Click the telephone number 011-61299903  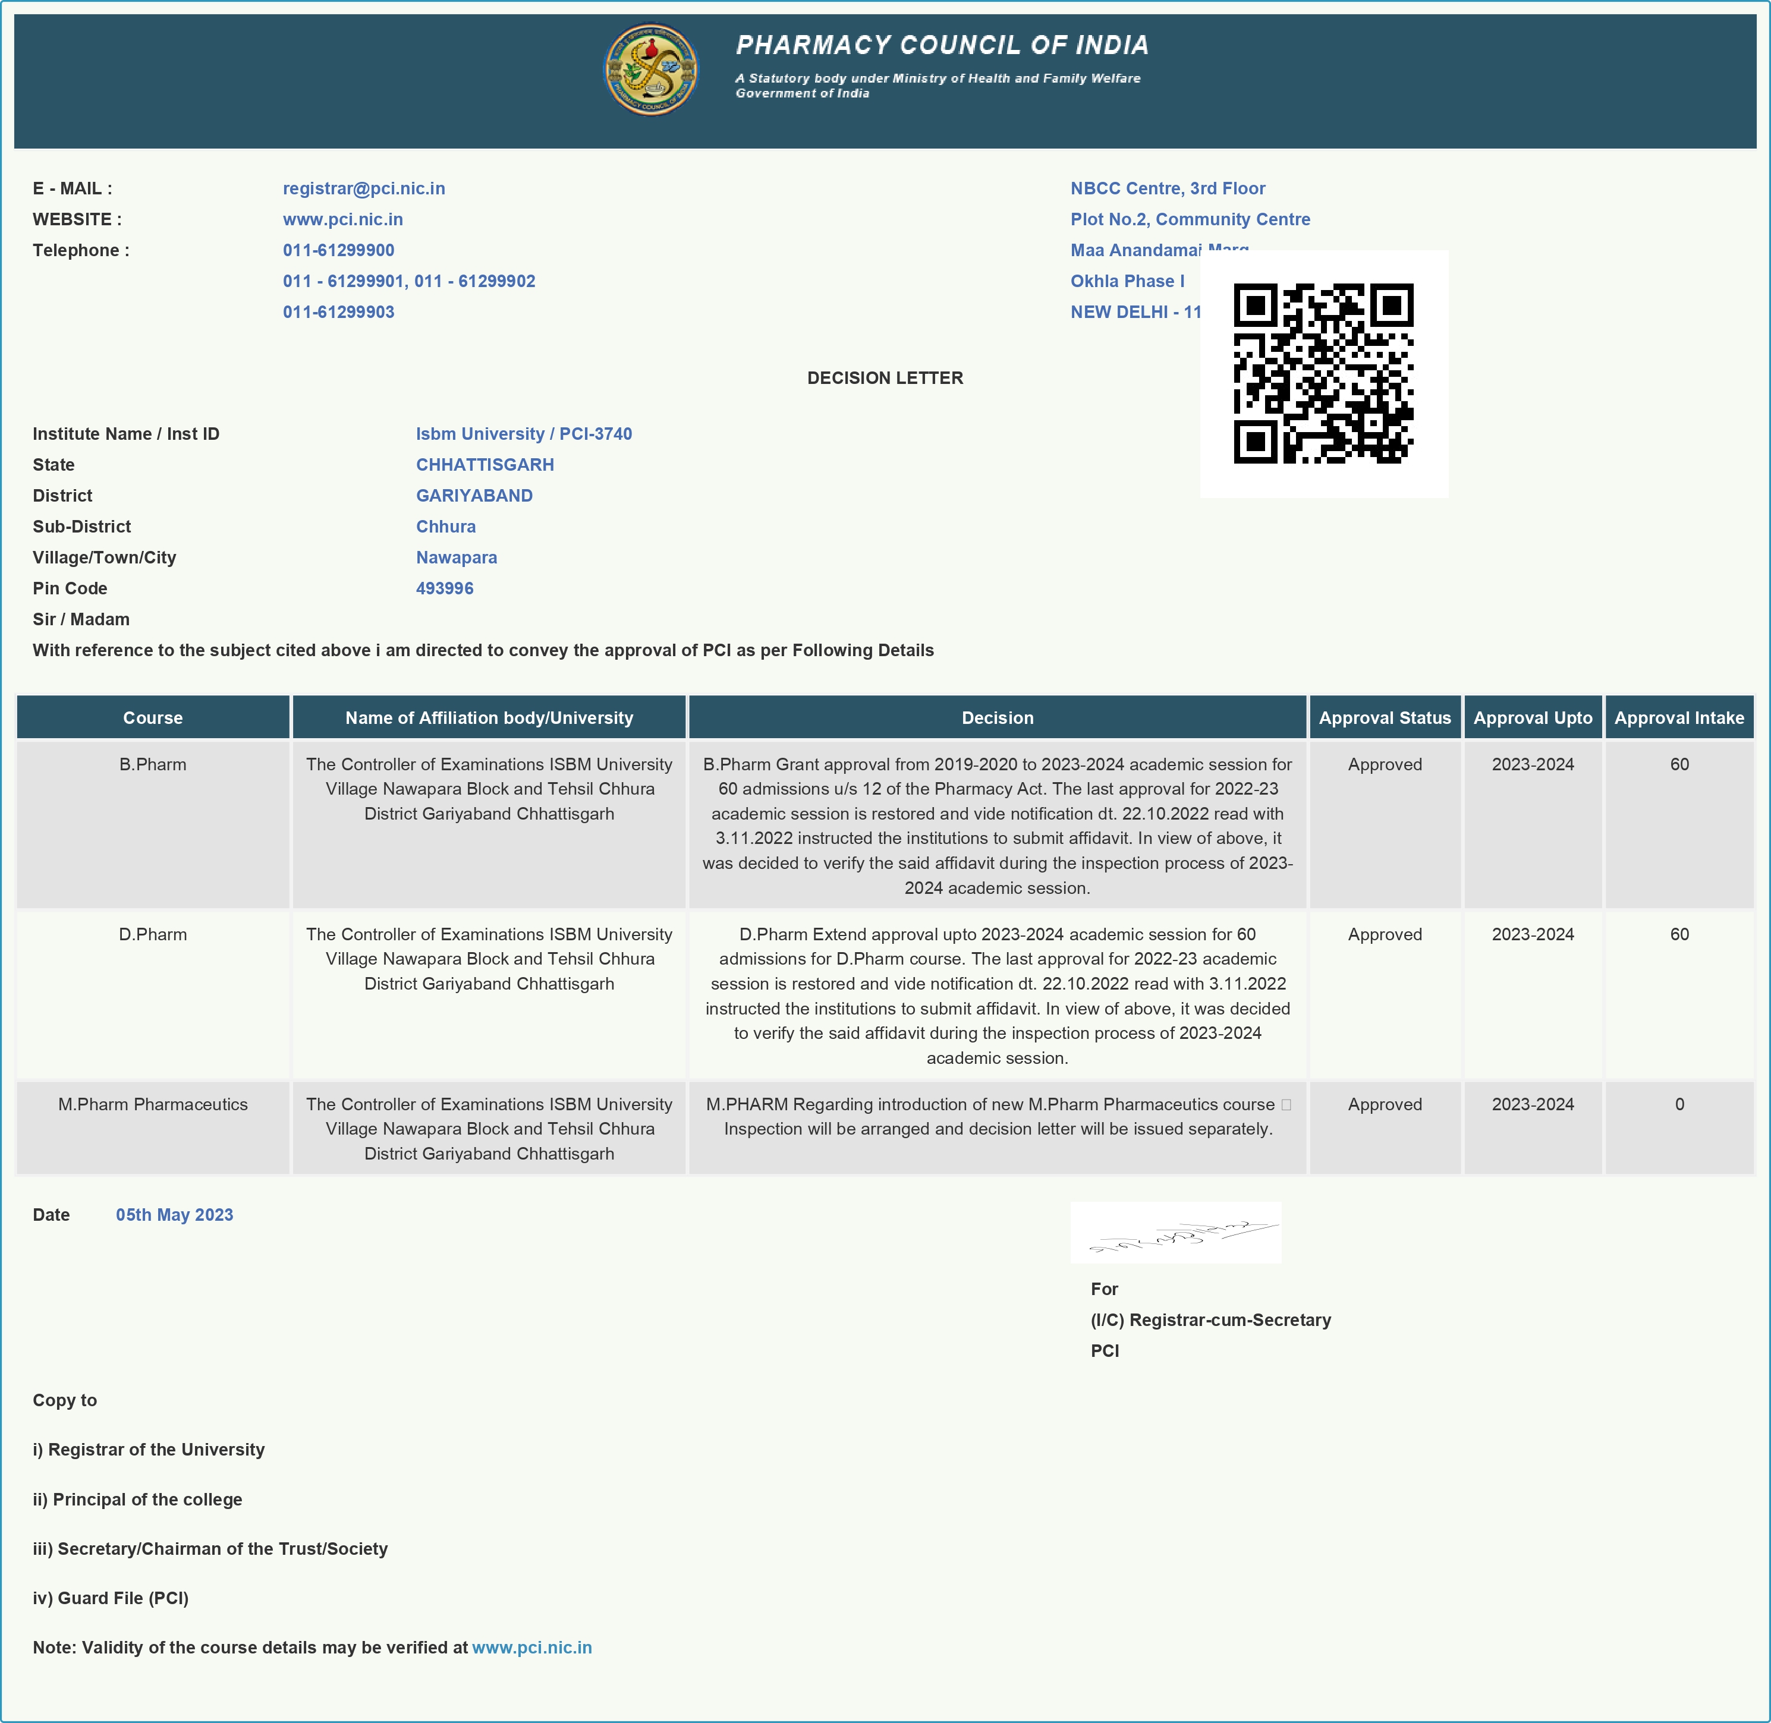tap(338, 311)
